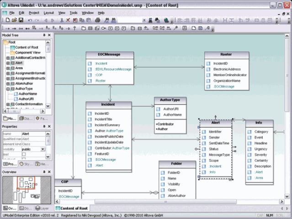Pin the Model Tree panel

pyautogui.click(x=44, y=35)
